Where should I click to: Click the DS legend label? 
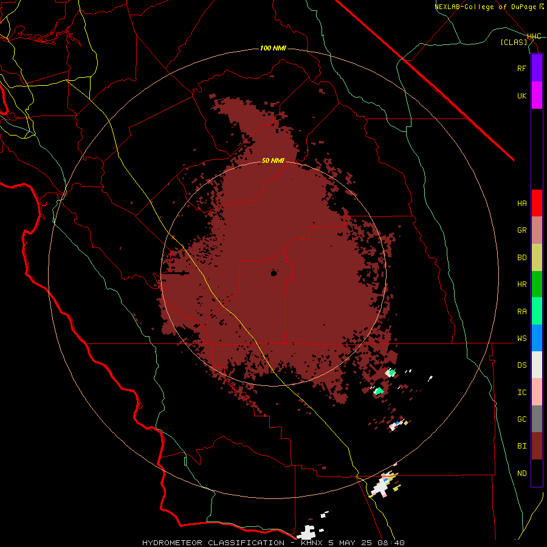[521, 365]
